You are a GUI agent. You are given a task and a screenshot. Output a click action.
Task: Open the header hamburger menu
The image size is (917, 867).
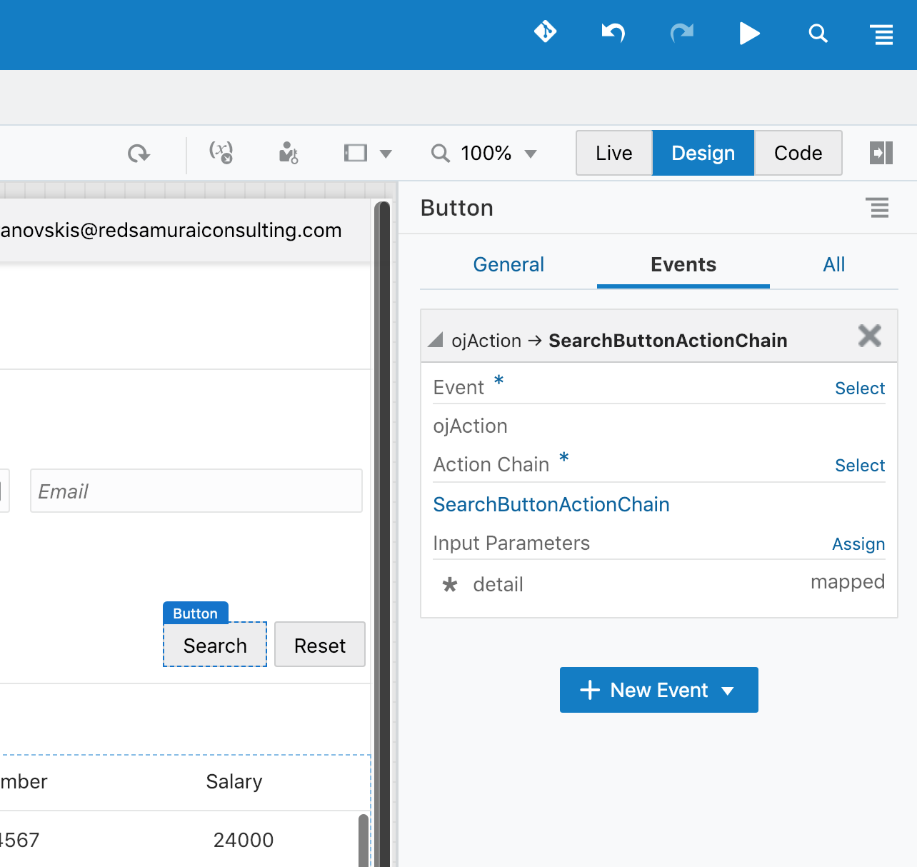click(882, 33)
